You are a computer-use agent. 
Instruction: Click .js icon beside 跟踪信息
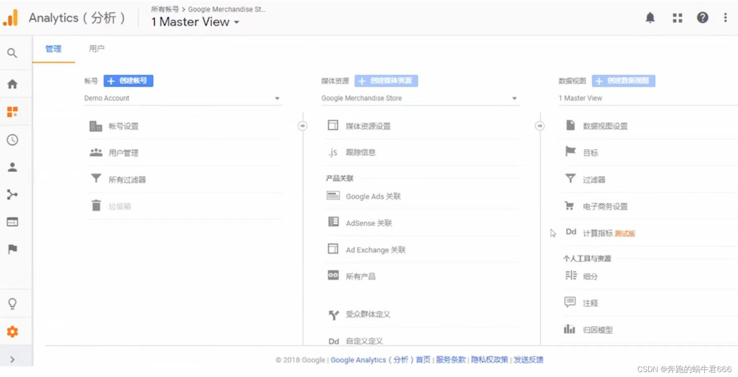tap(333, 153)
